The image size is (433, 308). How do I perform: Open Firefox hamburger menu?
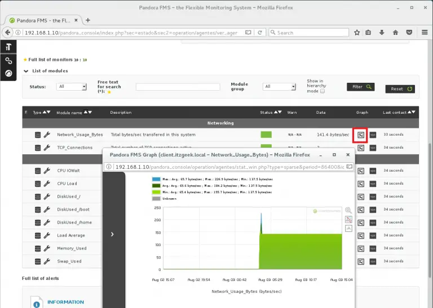pyautogui.click(x=425, y=32)
